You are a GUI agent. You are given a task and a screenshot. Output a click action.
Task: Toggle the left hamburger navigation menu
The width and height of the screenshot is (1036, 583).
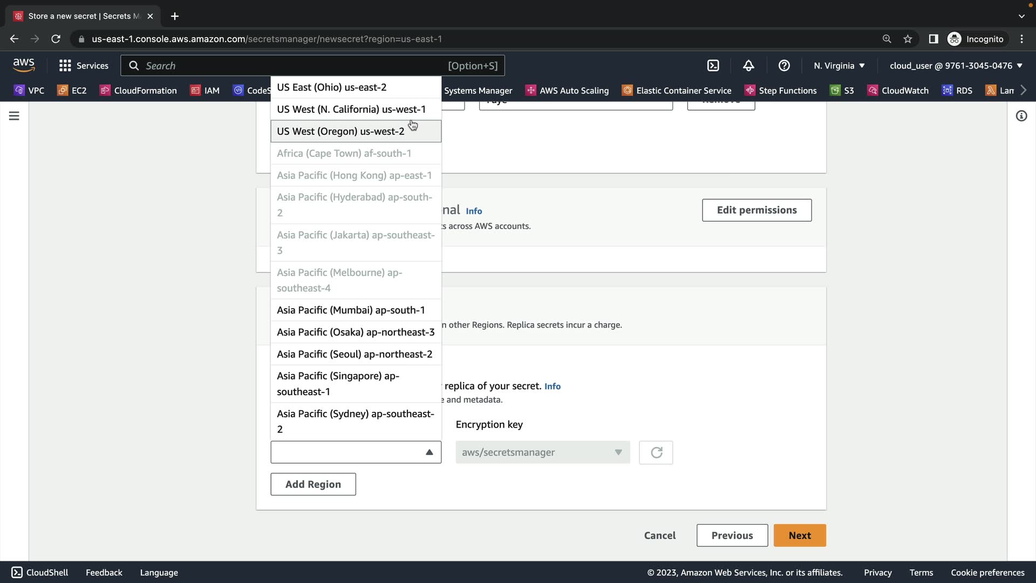click(x=14, y=116)
